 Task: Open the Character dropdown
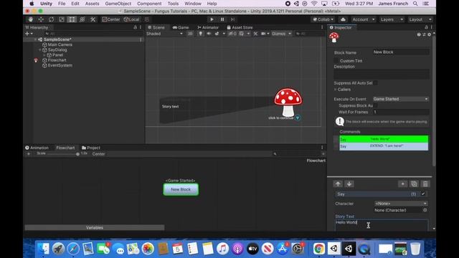coord(401,204)
